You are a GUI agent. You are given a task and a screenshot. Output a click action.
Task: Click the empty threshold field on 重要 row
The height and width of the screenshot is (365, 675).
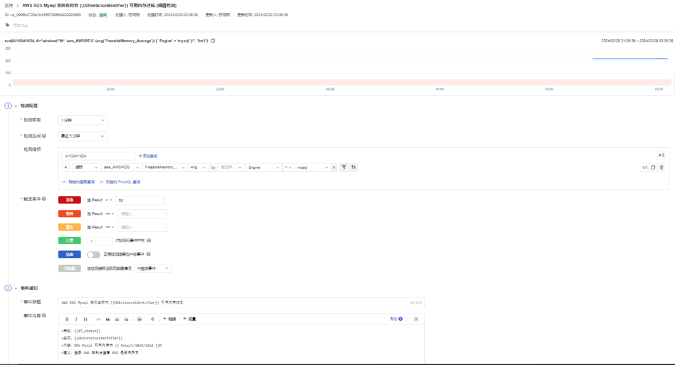141,214
